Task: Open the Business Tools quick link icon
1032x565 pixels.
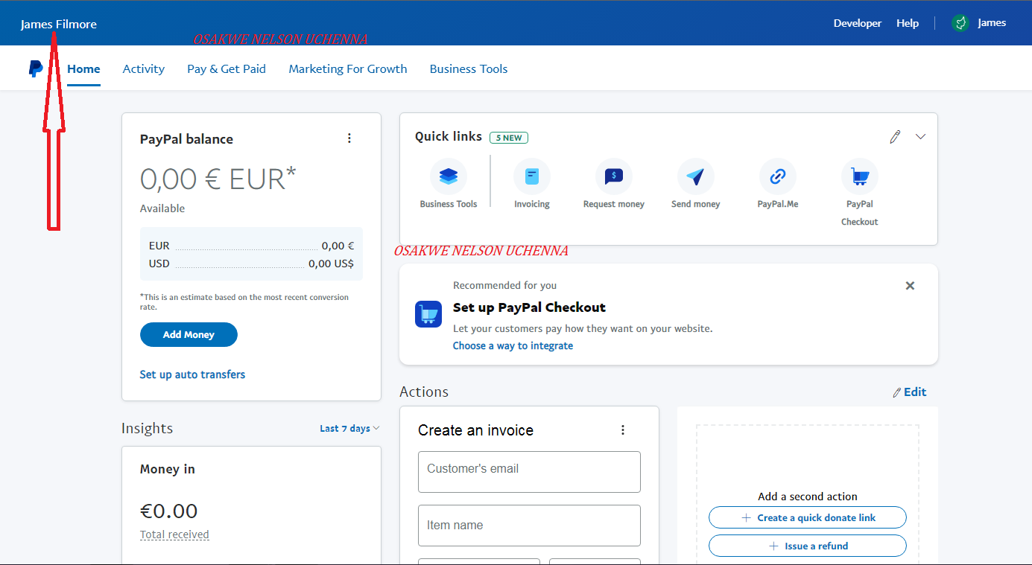Action: click(x=449, y=176)
